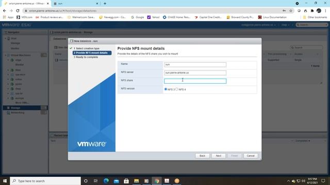Click the Name field containing 'sun'
Viewport: 330px width, 185px height.
[x=195, y=65]
